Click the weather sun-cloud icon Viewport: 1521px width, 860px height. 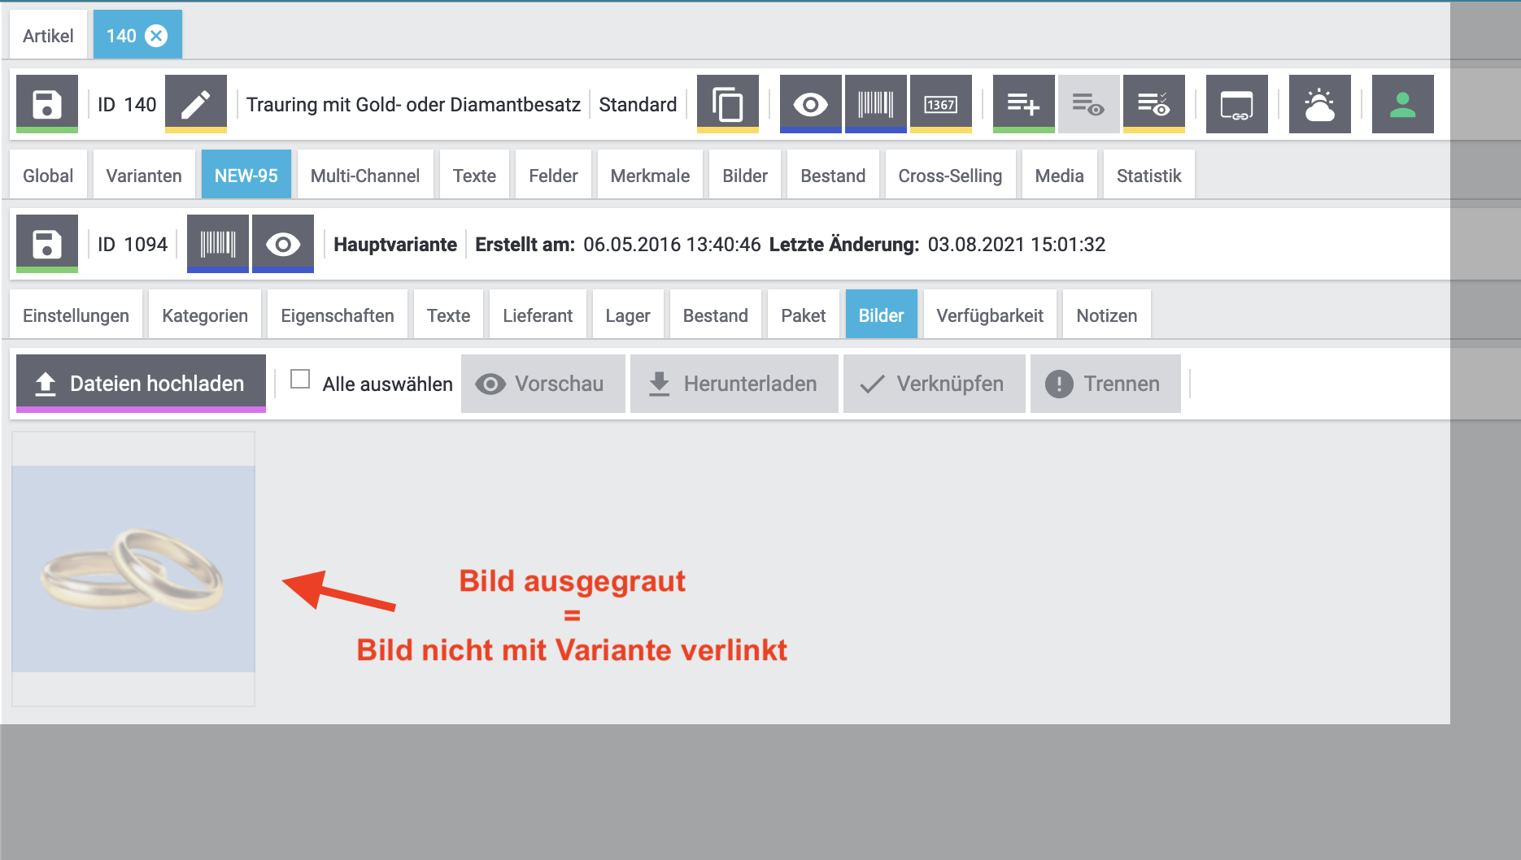pos(1319,104)
